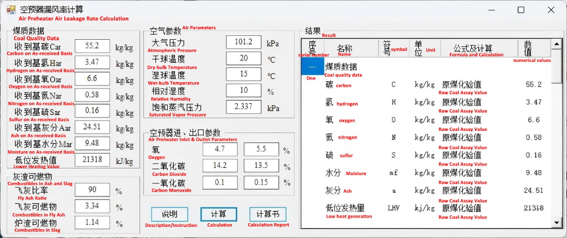567x238 pixels.
Task: Click the 干球温度 dry-bulb temperature field
Action: pyautogui.click(x=244, y=59)
